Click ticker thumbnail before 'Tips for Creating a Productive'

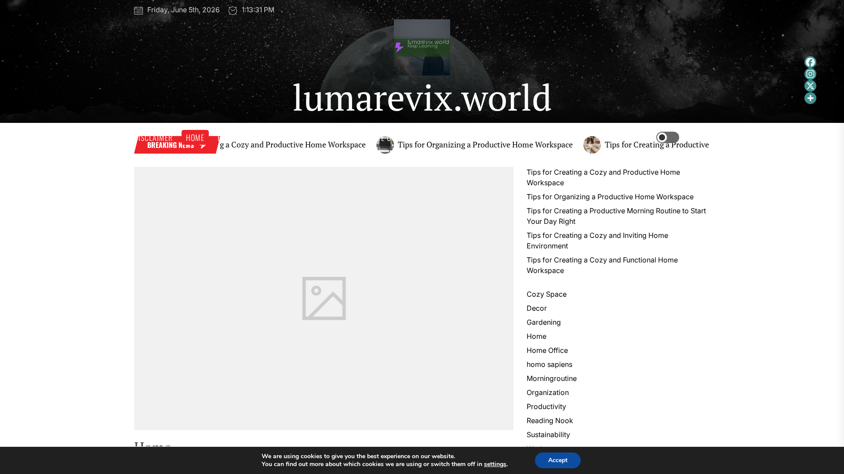coord(592,145)
